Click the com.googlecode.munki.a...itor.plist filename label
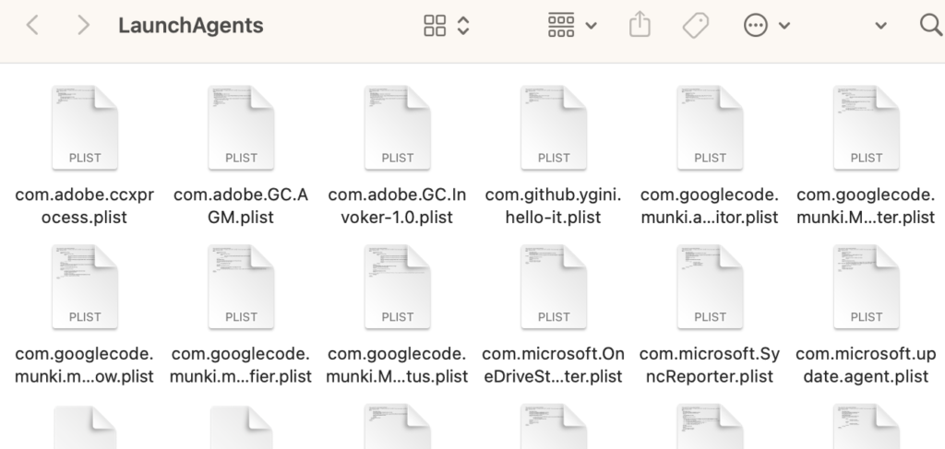945x449 pixels. pyautogui.click(x=710, y=206)
